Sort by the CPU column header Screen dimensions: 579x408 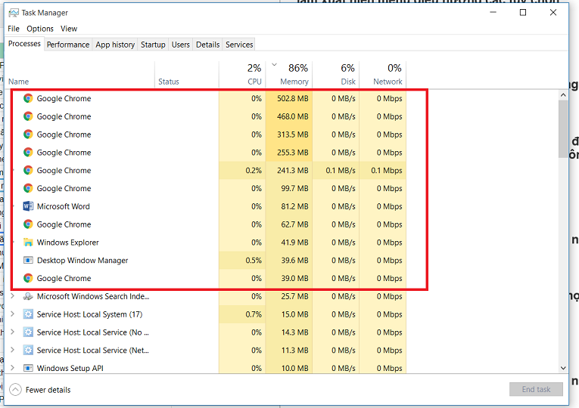click(x=243, y=75)
